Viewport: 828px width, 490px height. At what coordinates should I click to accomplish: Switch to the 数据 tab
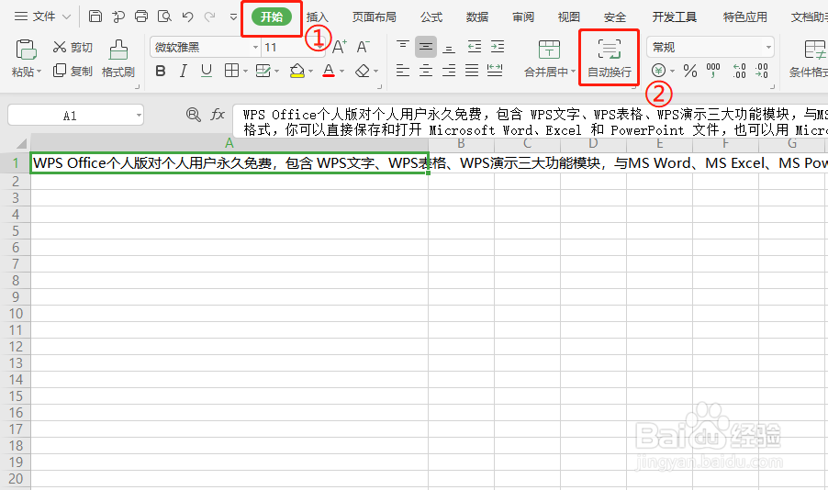[x=477, y=17]
